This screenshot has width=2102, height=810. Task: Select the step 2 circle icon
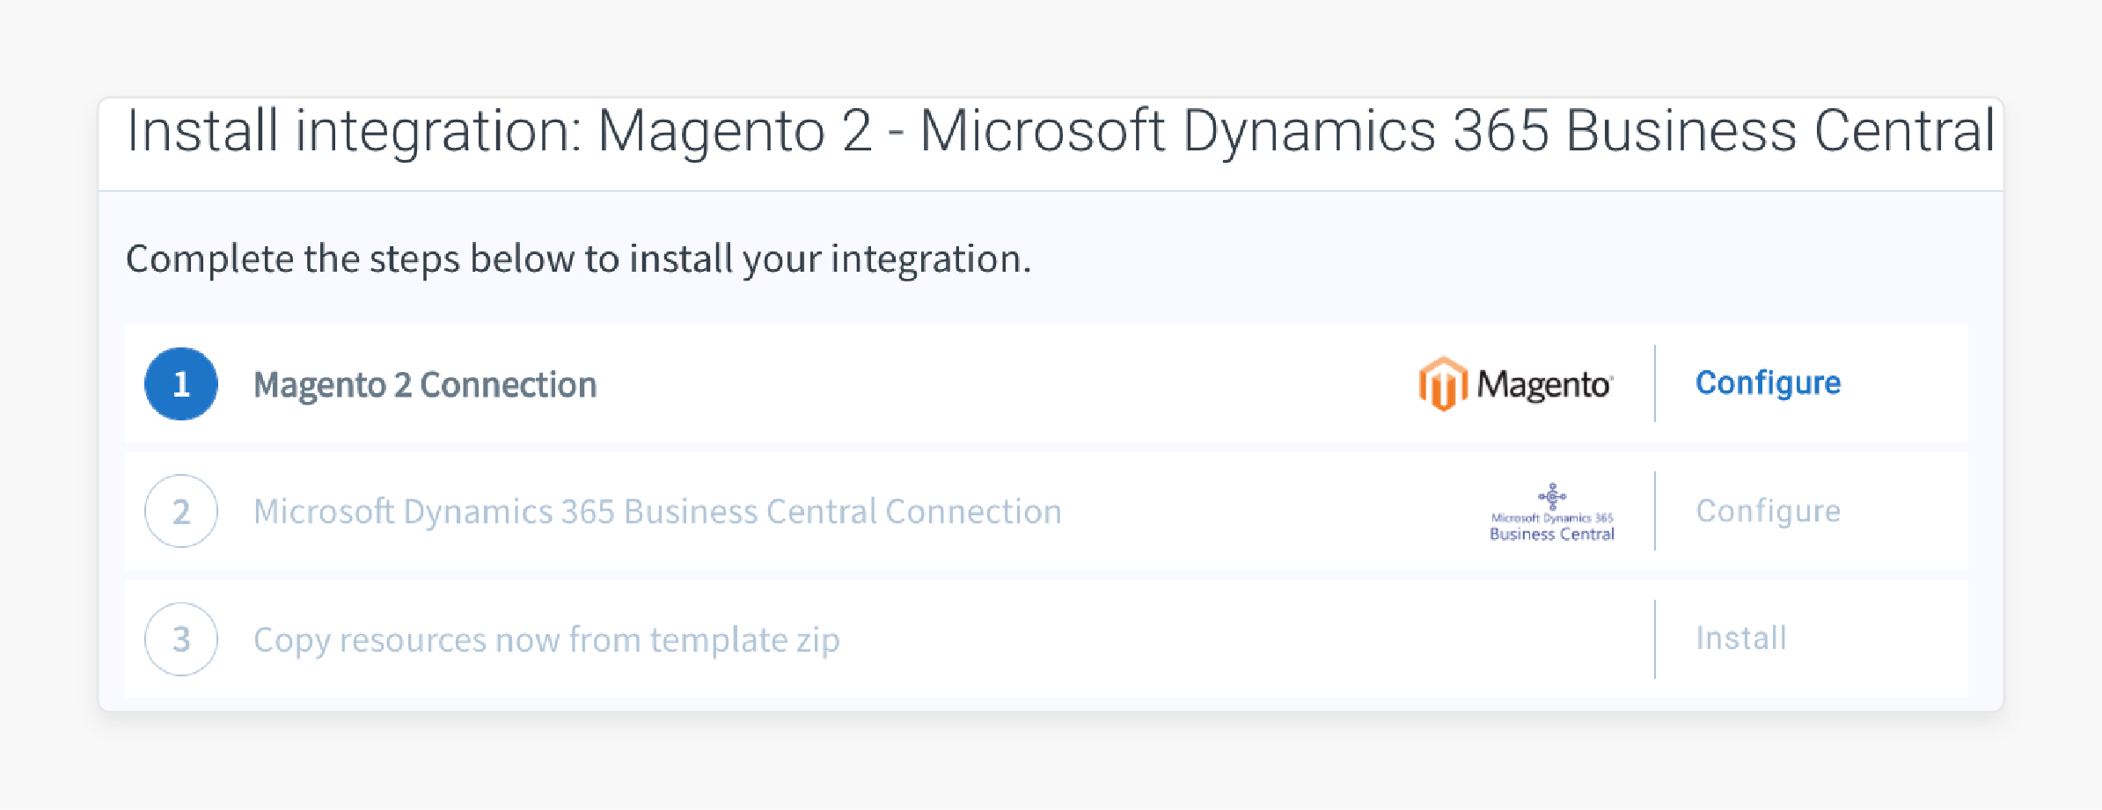click(x=181, y=511)
